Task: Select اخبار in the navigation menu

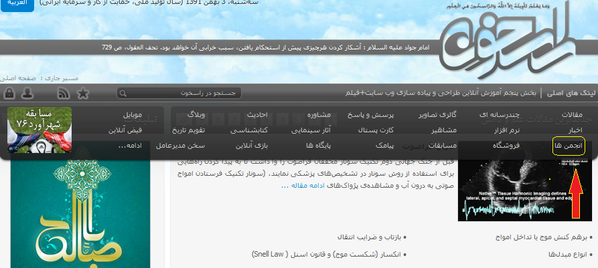Action: coord(576,130)
